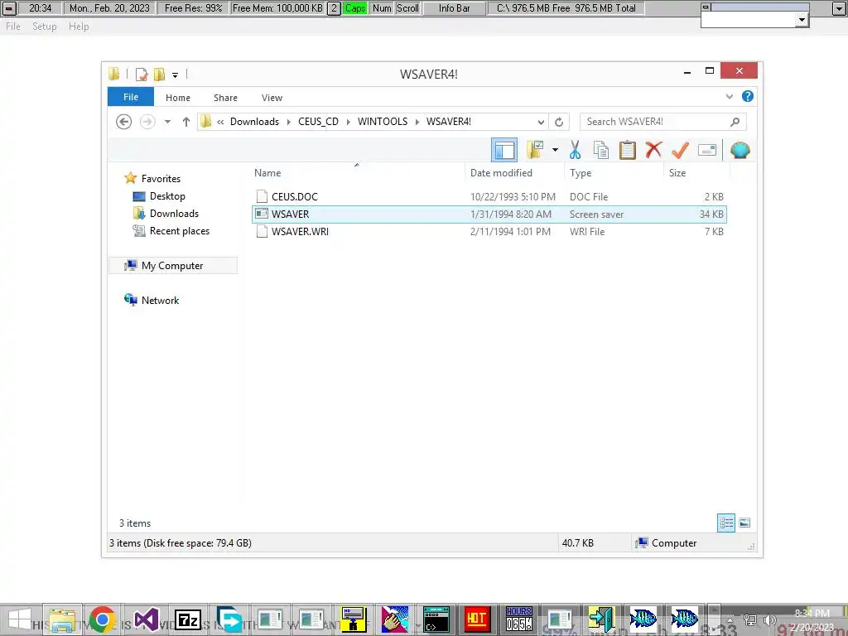Expand the arrow after CEUS_CD breadcrumb

(x=348, y=122)
